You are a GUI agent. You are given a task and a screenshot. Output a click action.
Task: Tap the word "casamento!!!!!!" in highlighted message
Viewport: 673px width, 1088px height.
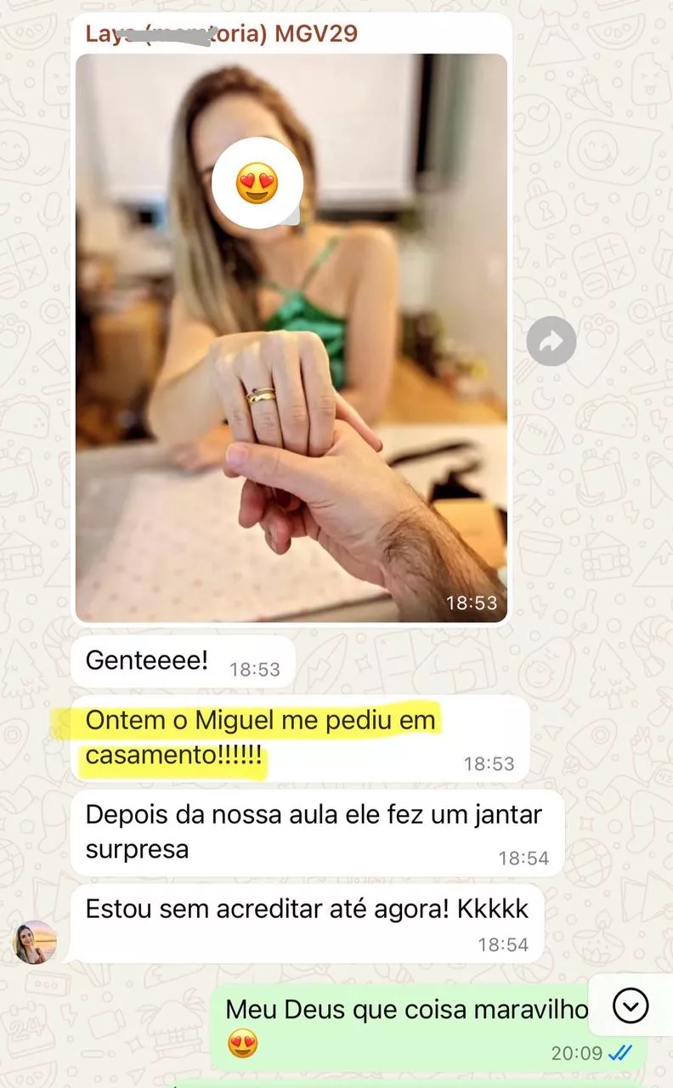[174, 754]
